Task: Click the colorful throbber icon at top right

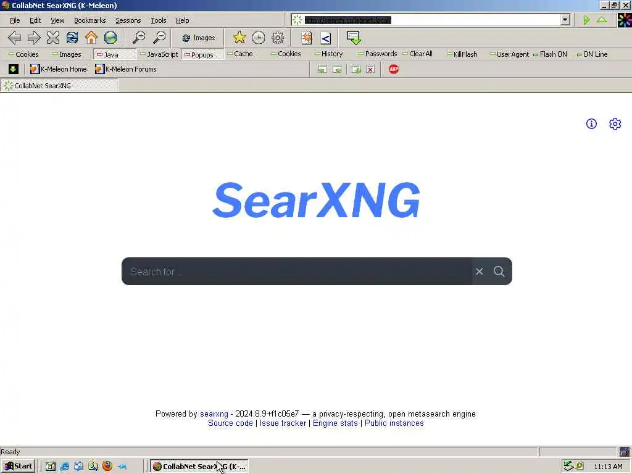Action: [x=625, y=20]
